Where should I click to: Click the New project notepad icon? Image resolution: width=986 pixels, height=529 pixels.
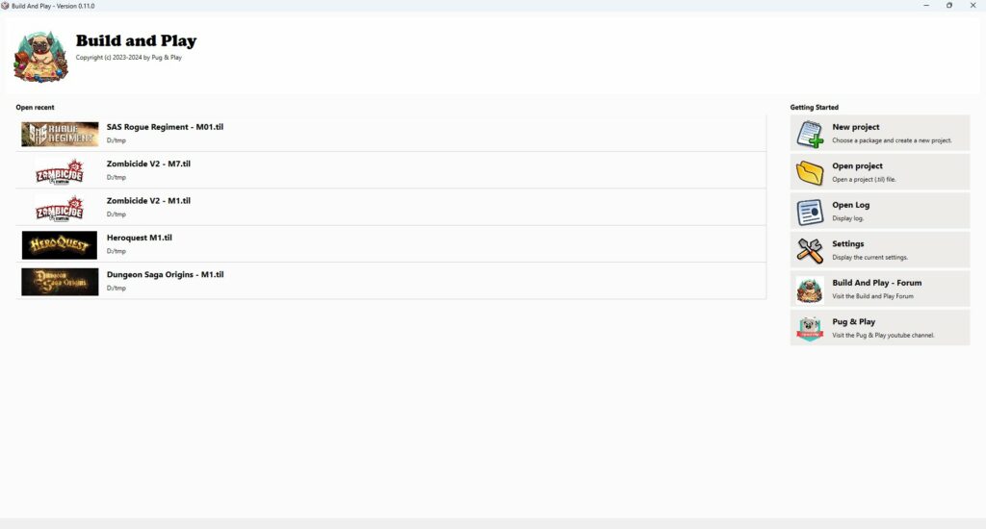(810, 133)
